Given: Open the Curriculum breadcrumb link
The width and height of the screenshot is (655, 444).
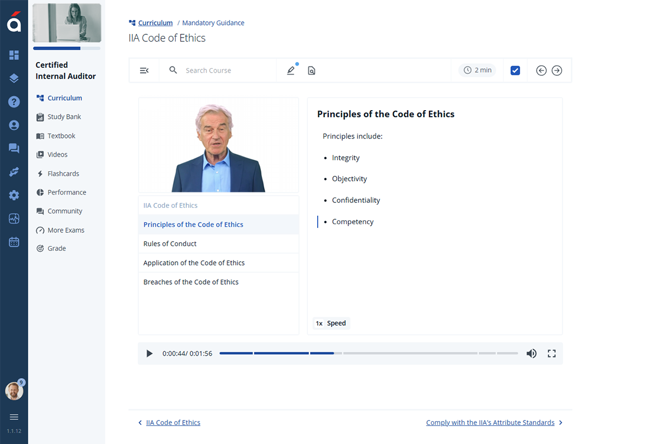Looking at the screenshot, I should 154,22.
